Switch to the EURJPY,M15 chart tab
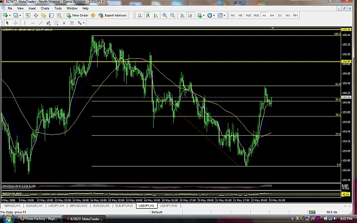357x223 pixels. coord(124,206)
